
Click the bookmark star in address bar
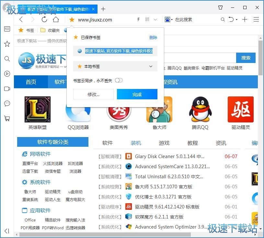(72, 20)
